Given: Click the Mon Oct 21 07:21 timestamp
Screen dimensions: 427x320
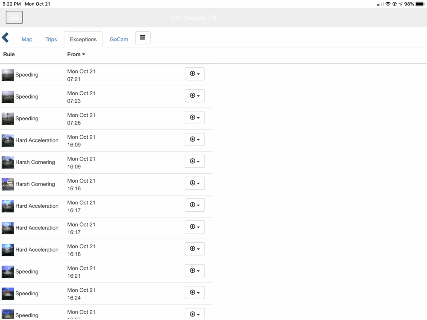Looking at the screenshot, I should point(81,75).
